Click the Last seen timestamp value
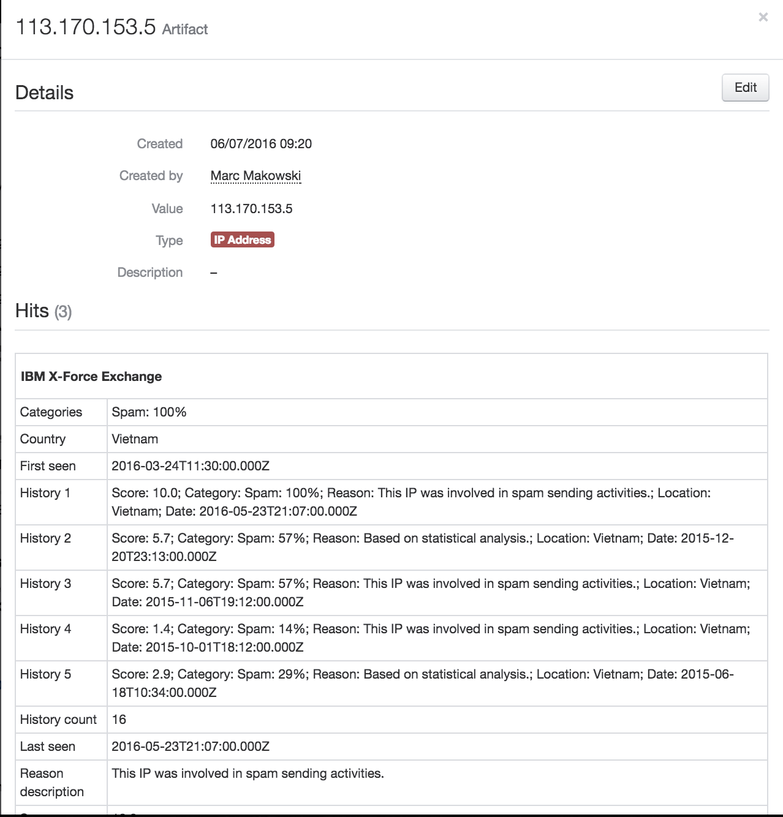783x817 pixels. point(191,747)
